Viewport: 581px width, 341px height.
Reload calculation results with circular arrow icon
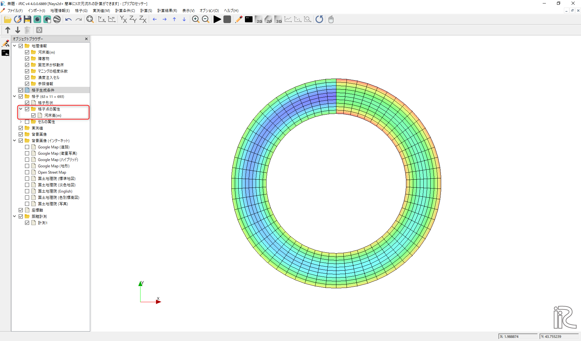[319, 20]
